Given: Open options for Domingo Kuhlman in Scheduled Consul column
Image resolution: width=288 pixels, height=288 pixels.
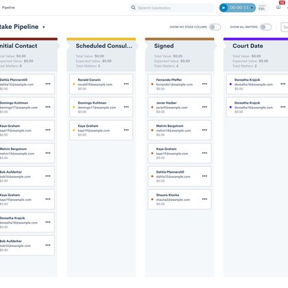Looking at the screenshot, I should pyautogui.click(x=126, y=107).
